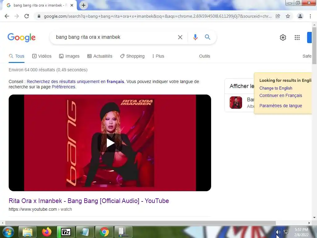Clear the search query text
317x238 pixels.
pos(180,37)
